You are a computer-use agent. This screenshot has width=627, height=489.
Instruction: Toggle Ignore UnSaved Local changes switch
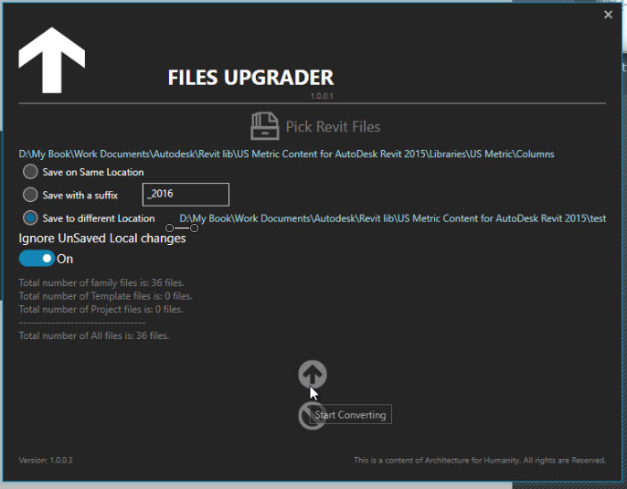[x=37, y=259]
